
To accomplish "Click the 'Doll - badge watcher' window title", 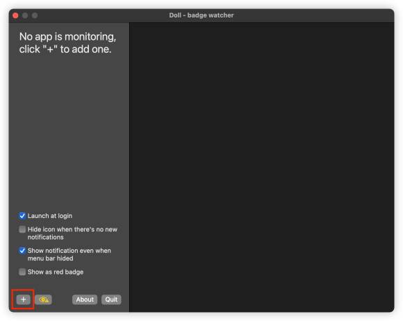I will 201,15.
